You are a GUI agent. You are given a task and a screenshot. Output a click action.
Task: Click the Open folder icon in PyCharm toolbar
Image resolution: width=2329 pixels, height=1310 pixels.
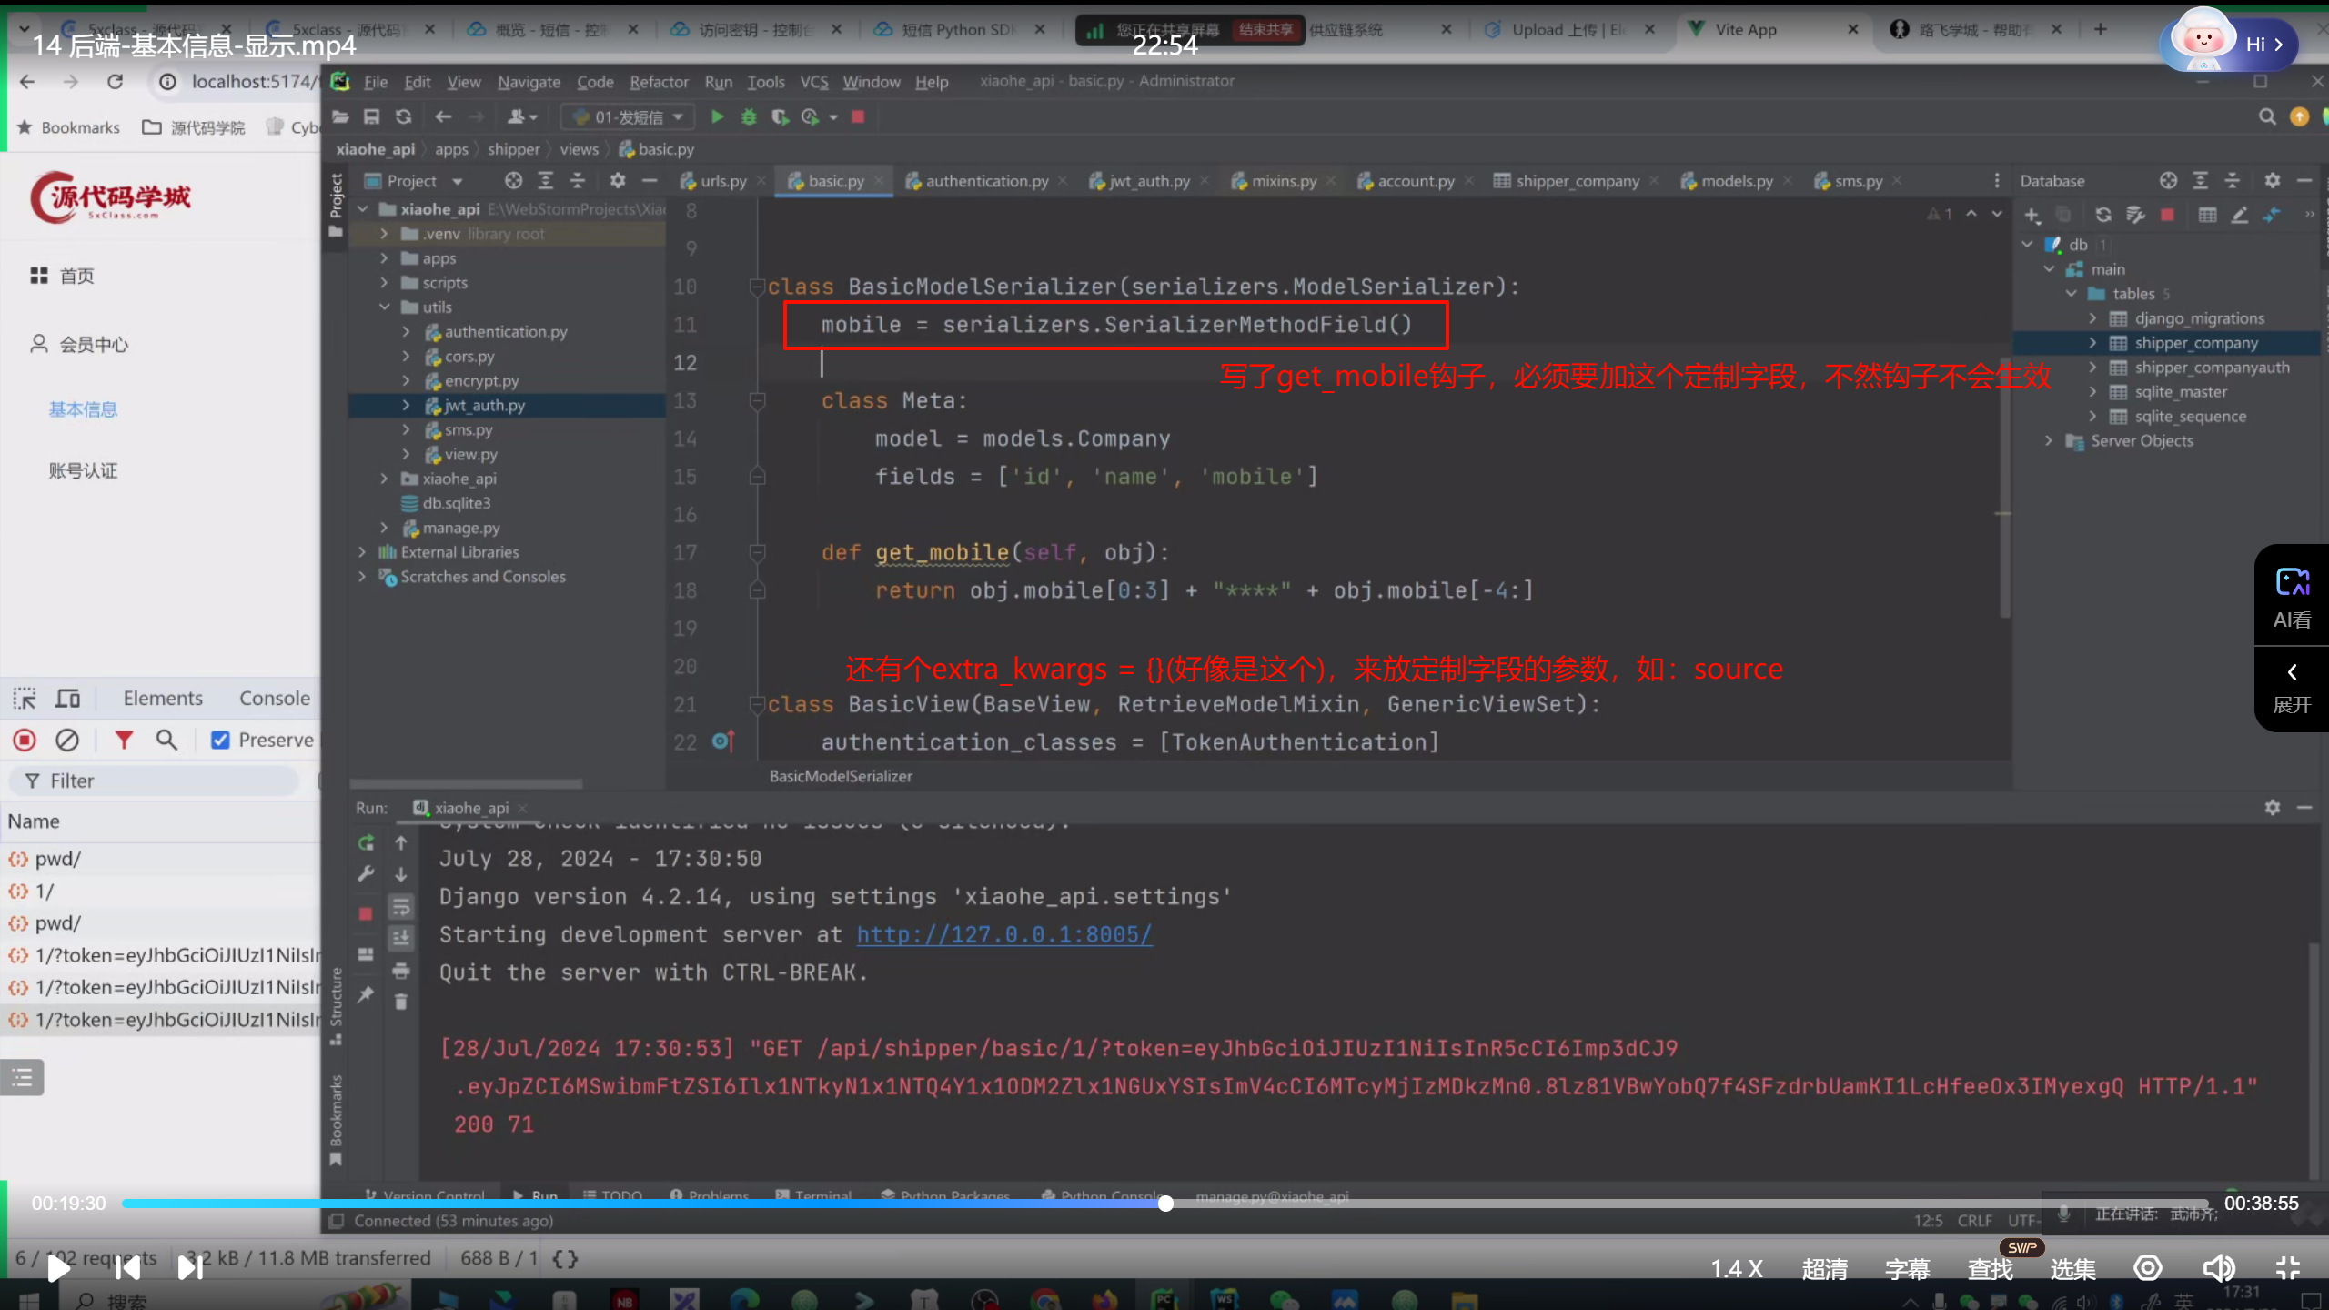(x=340, y=116)
